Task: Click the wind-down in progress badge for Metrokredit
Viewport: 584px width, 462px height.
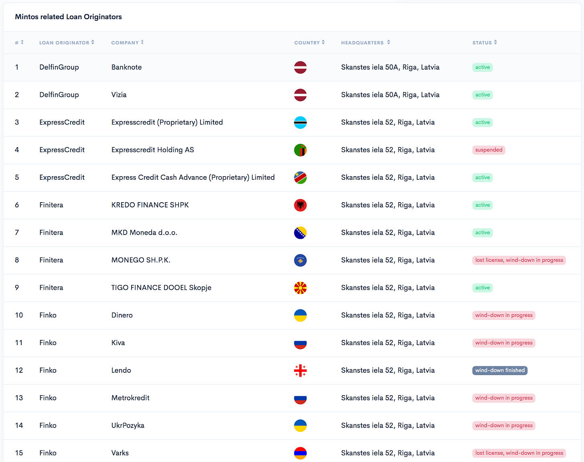Action: coord(504,398)
